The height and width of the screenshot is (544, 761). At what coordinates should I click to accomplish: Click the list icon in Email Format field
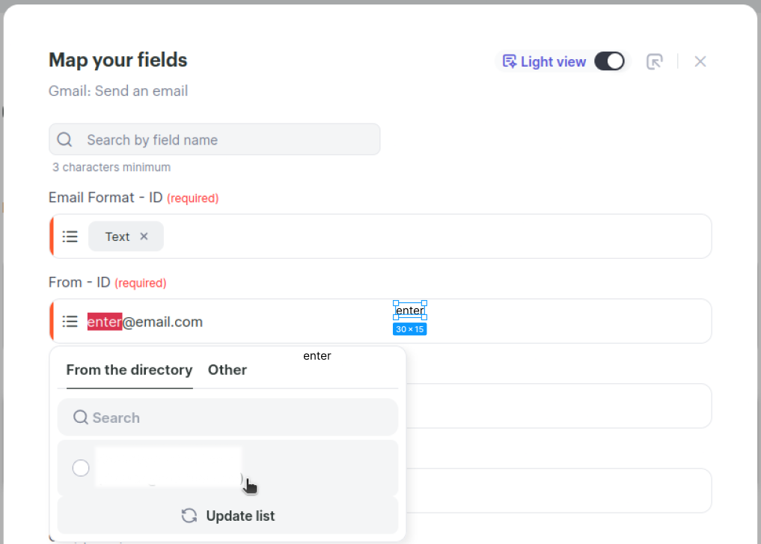70,236
